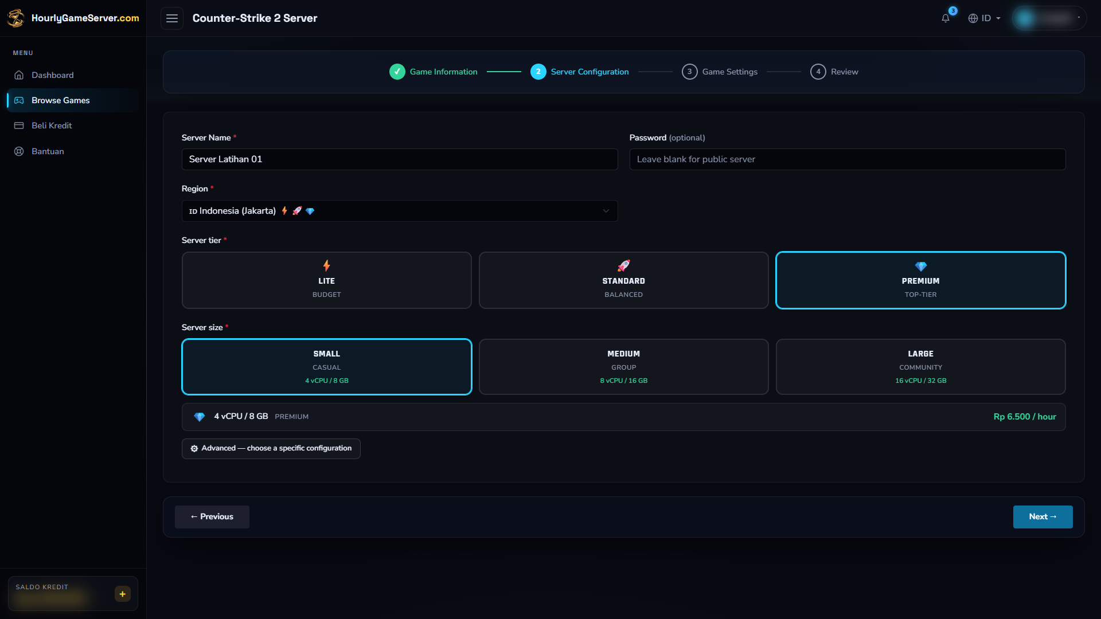Go to Game Information step label
This screenshot has height=619, width=1101.
444,72
